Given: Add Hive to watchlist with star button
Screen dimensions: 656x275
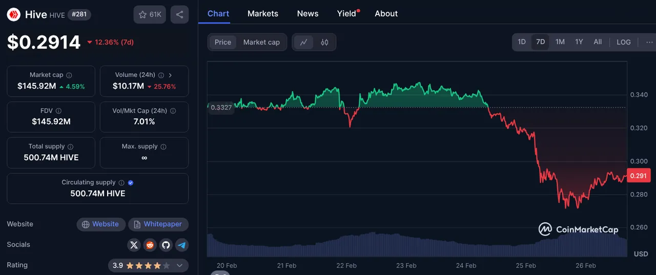Looking at the screenshot, I should pyautogui.click(x=150, y=15).
